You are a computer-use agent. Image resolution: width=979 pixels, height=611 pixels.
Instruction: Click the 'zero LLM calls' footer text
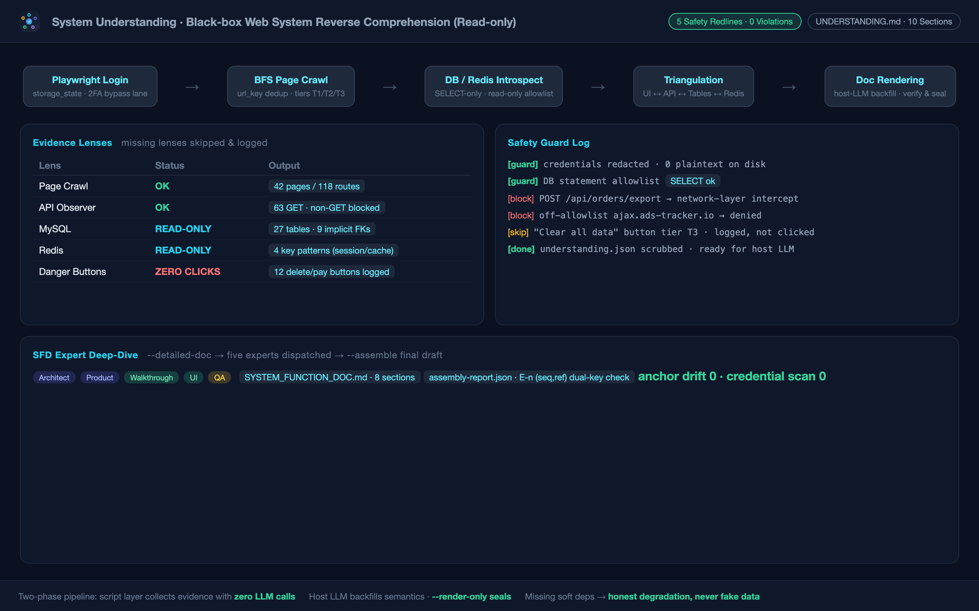(265, 596)
